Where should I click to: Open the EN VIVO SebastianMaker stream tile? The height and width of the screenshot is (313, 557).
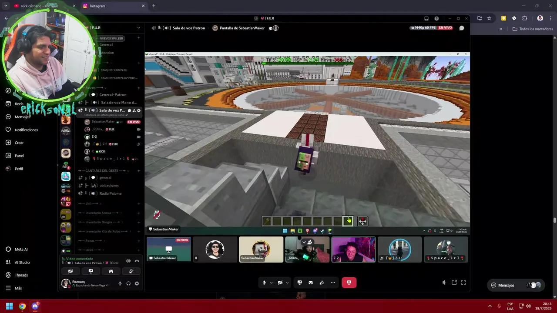169,250
